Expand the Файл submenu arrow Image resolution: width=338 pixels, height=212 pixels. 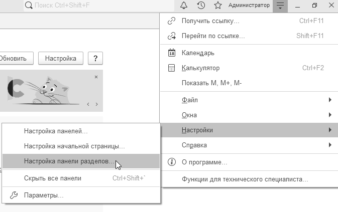coord(330,100)
